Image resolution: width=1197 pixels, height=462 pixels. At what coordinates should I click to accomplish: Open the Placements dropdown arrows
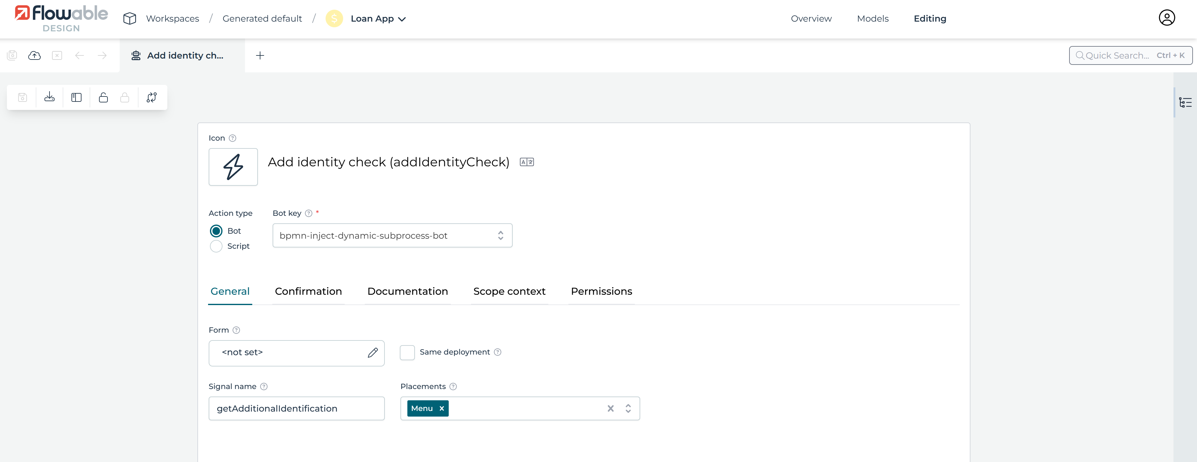628,409
